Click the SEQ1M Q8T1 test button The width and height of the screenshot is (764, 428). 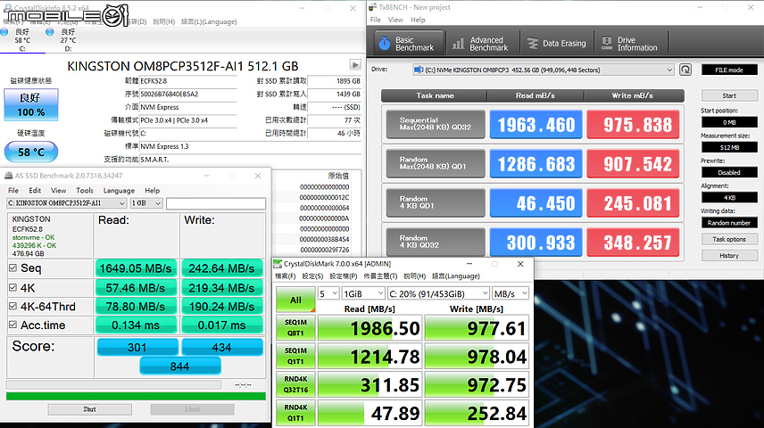click(295, 328)
